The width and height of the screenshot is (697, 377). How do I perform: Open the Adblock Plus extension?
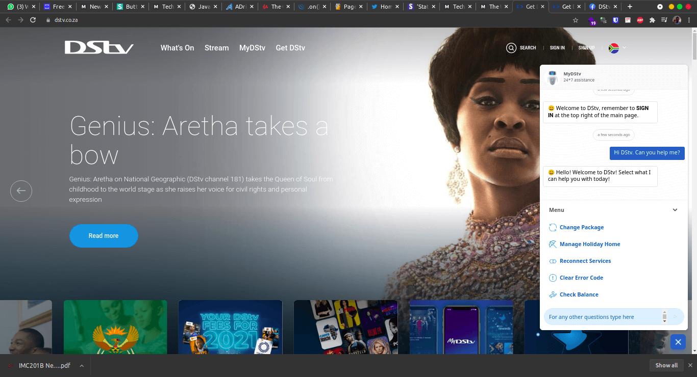[x=640, y=20]
